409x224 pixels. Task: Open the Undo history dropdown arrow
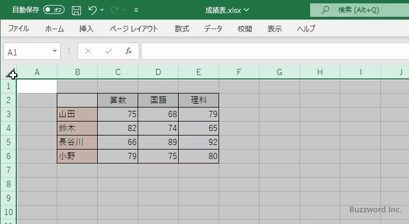103,10
